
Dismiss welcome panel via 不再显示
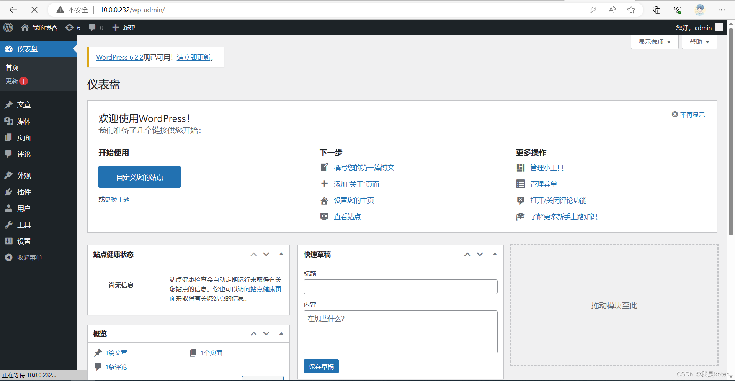(688, 115)
